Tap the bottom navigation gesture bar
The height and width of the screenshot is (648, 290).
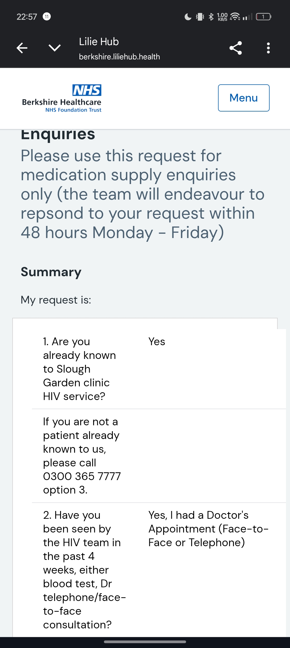(145, 642)
